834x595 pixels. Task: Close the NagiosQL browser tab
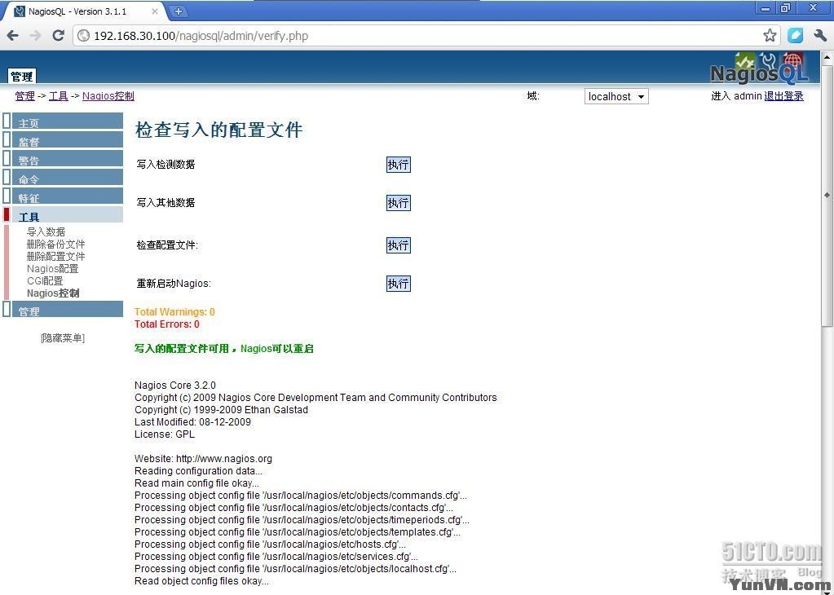pyautogui.click(x=155, y=11)
